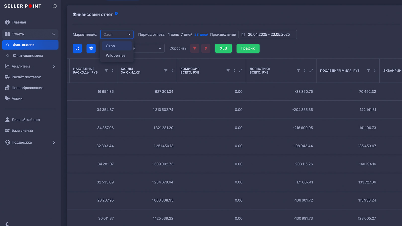Go to Расчёт поставок section
The width and height of the screenshot is (402, 226).
point(26,77)
